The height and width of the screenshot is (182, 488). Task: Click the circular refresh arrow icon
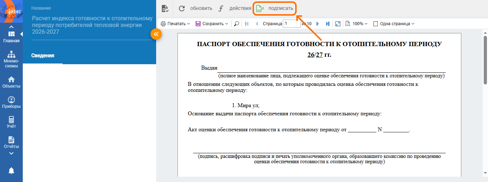pyautogui.click(x=182, y=9)
